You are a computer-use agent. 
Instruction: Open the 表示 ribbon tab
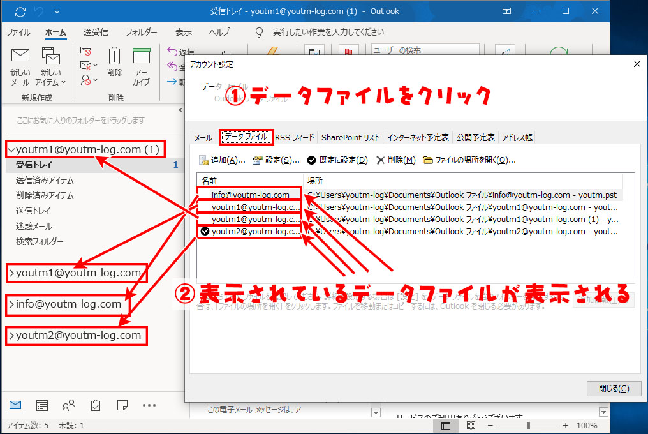click(183, 33)
